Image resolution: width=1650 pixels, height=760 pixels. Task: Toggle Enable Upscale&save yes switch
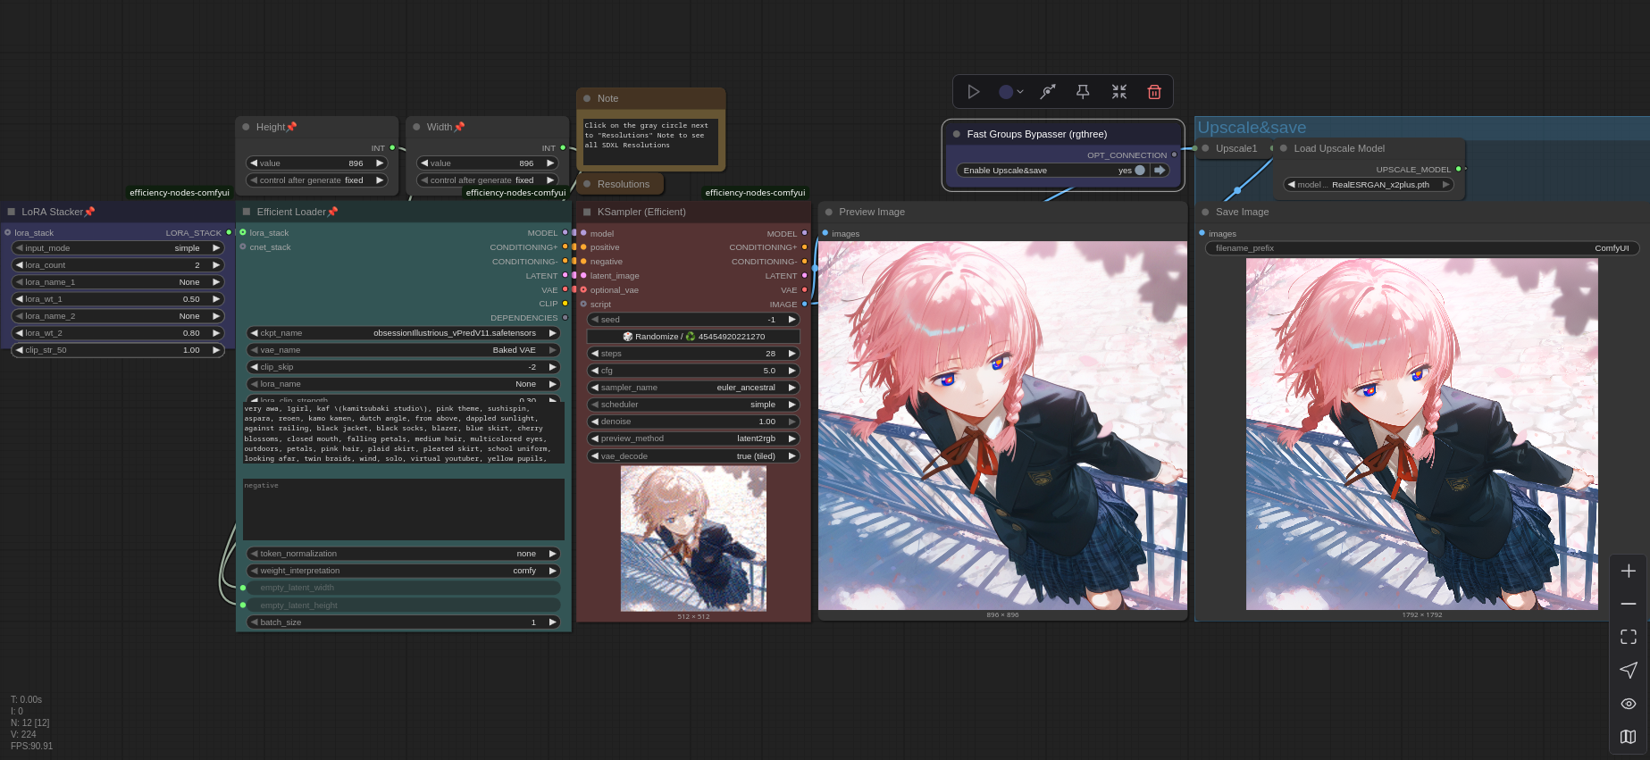1139,170
